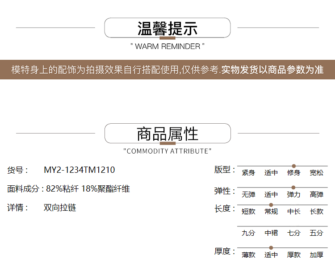Select 紧身 in the 版型 row
The image size is (335, 259).
click(x=248, y=173)
